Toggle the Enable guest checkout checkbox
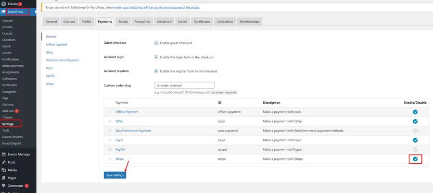 pos(156,43)
